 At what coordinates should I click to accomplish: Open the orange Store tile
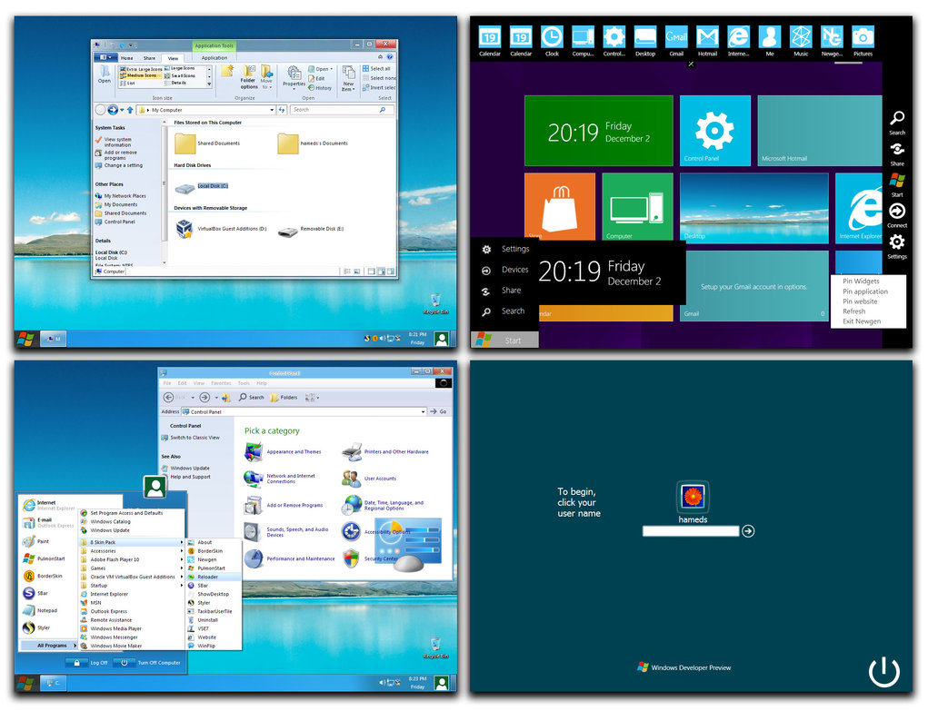tap(560, 206)
